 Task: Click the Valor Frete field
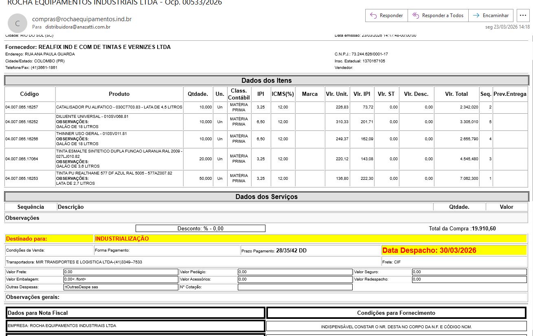[121, 272]
